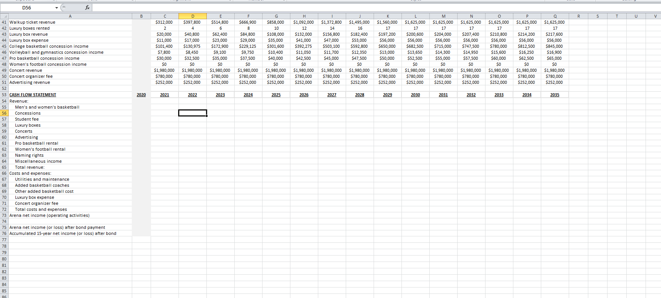This screenshot has height=298, width=661.
Task: Click the Select All corner of the sheet
Action: (4, 16)
